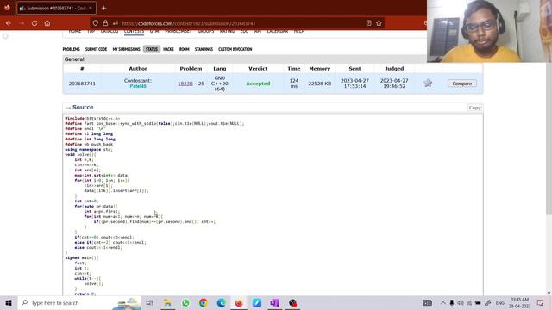Open the CUSTOM INVOCATION tab
Screen dimensions: 552x310
[235, 49]
